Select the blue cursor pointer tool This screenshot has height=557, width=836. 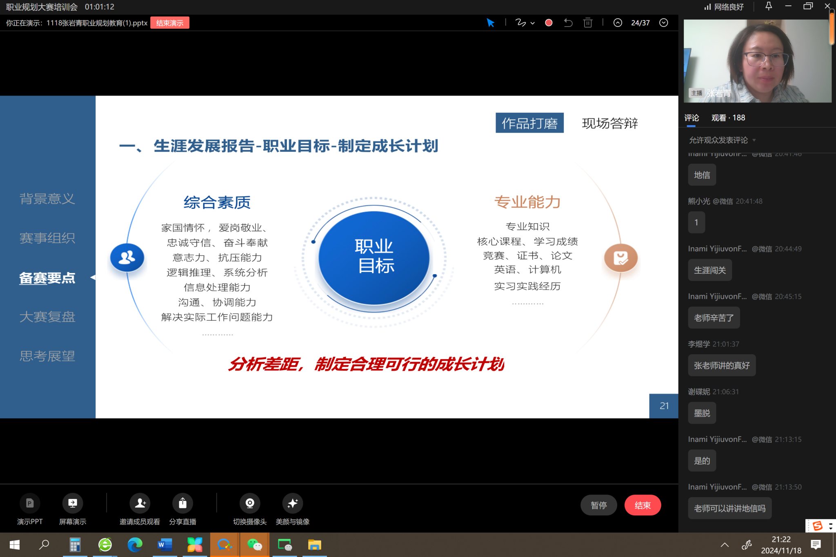490,23
